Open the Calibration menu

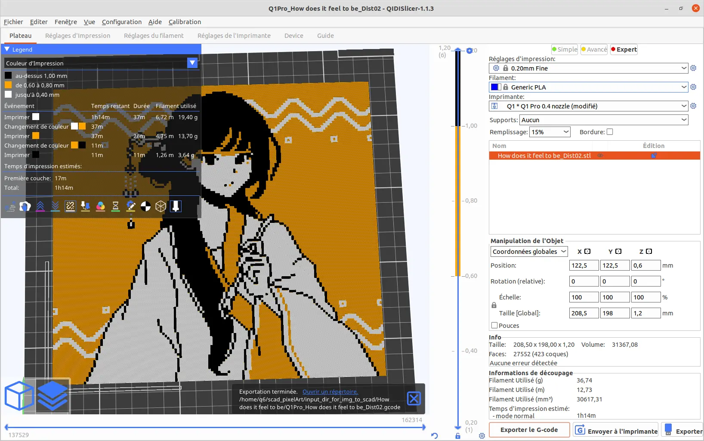coord(185,22)
